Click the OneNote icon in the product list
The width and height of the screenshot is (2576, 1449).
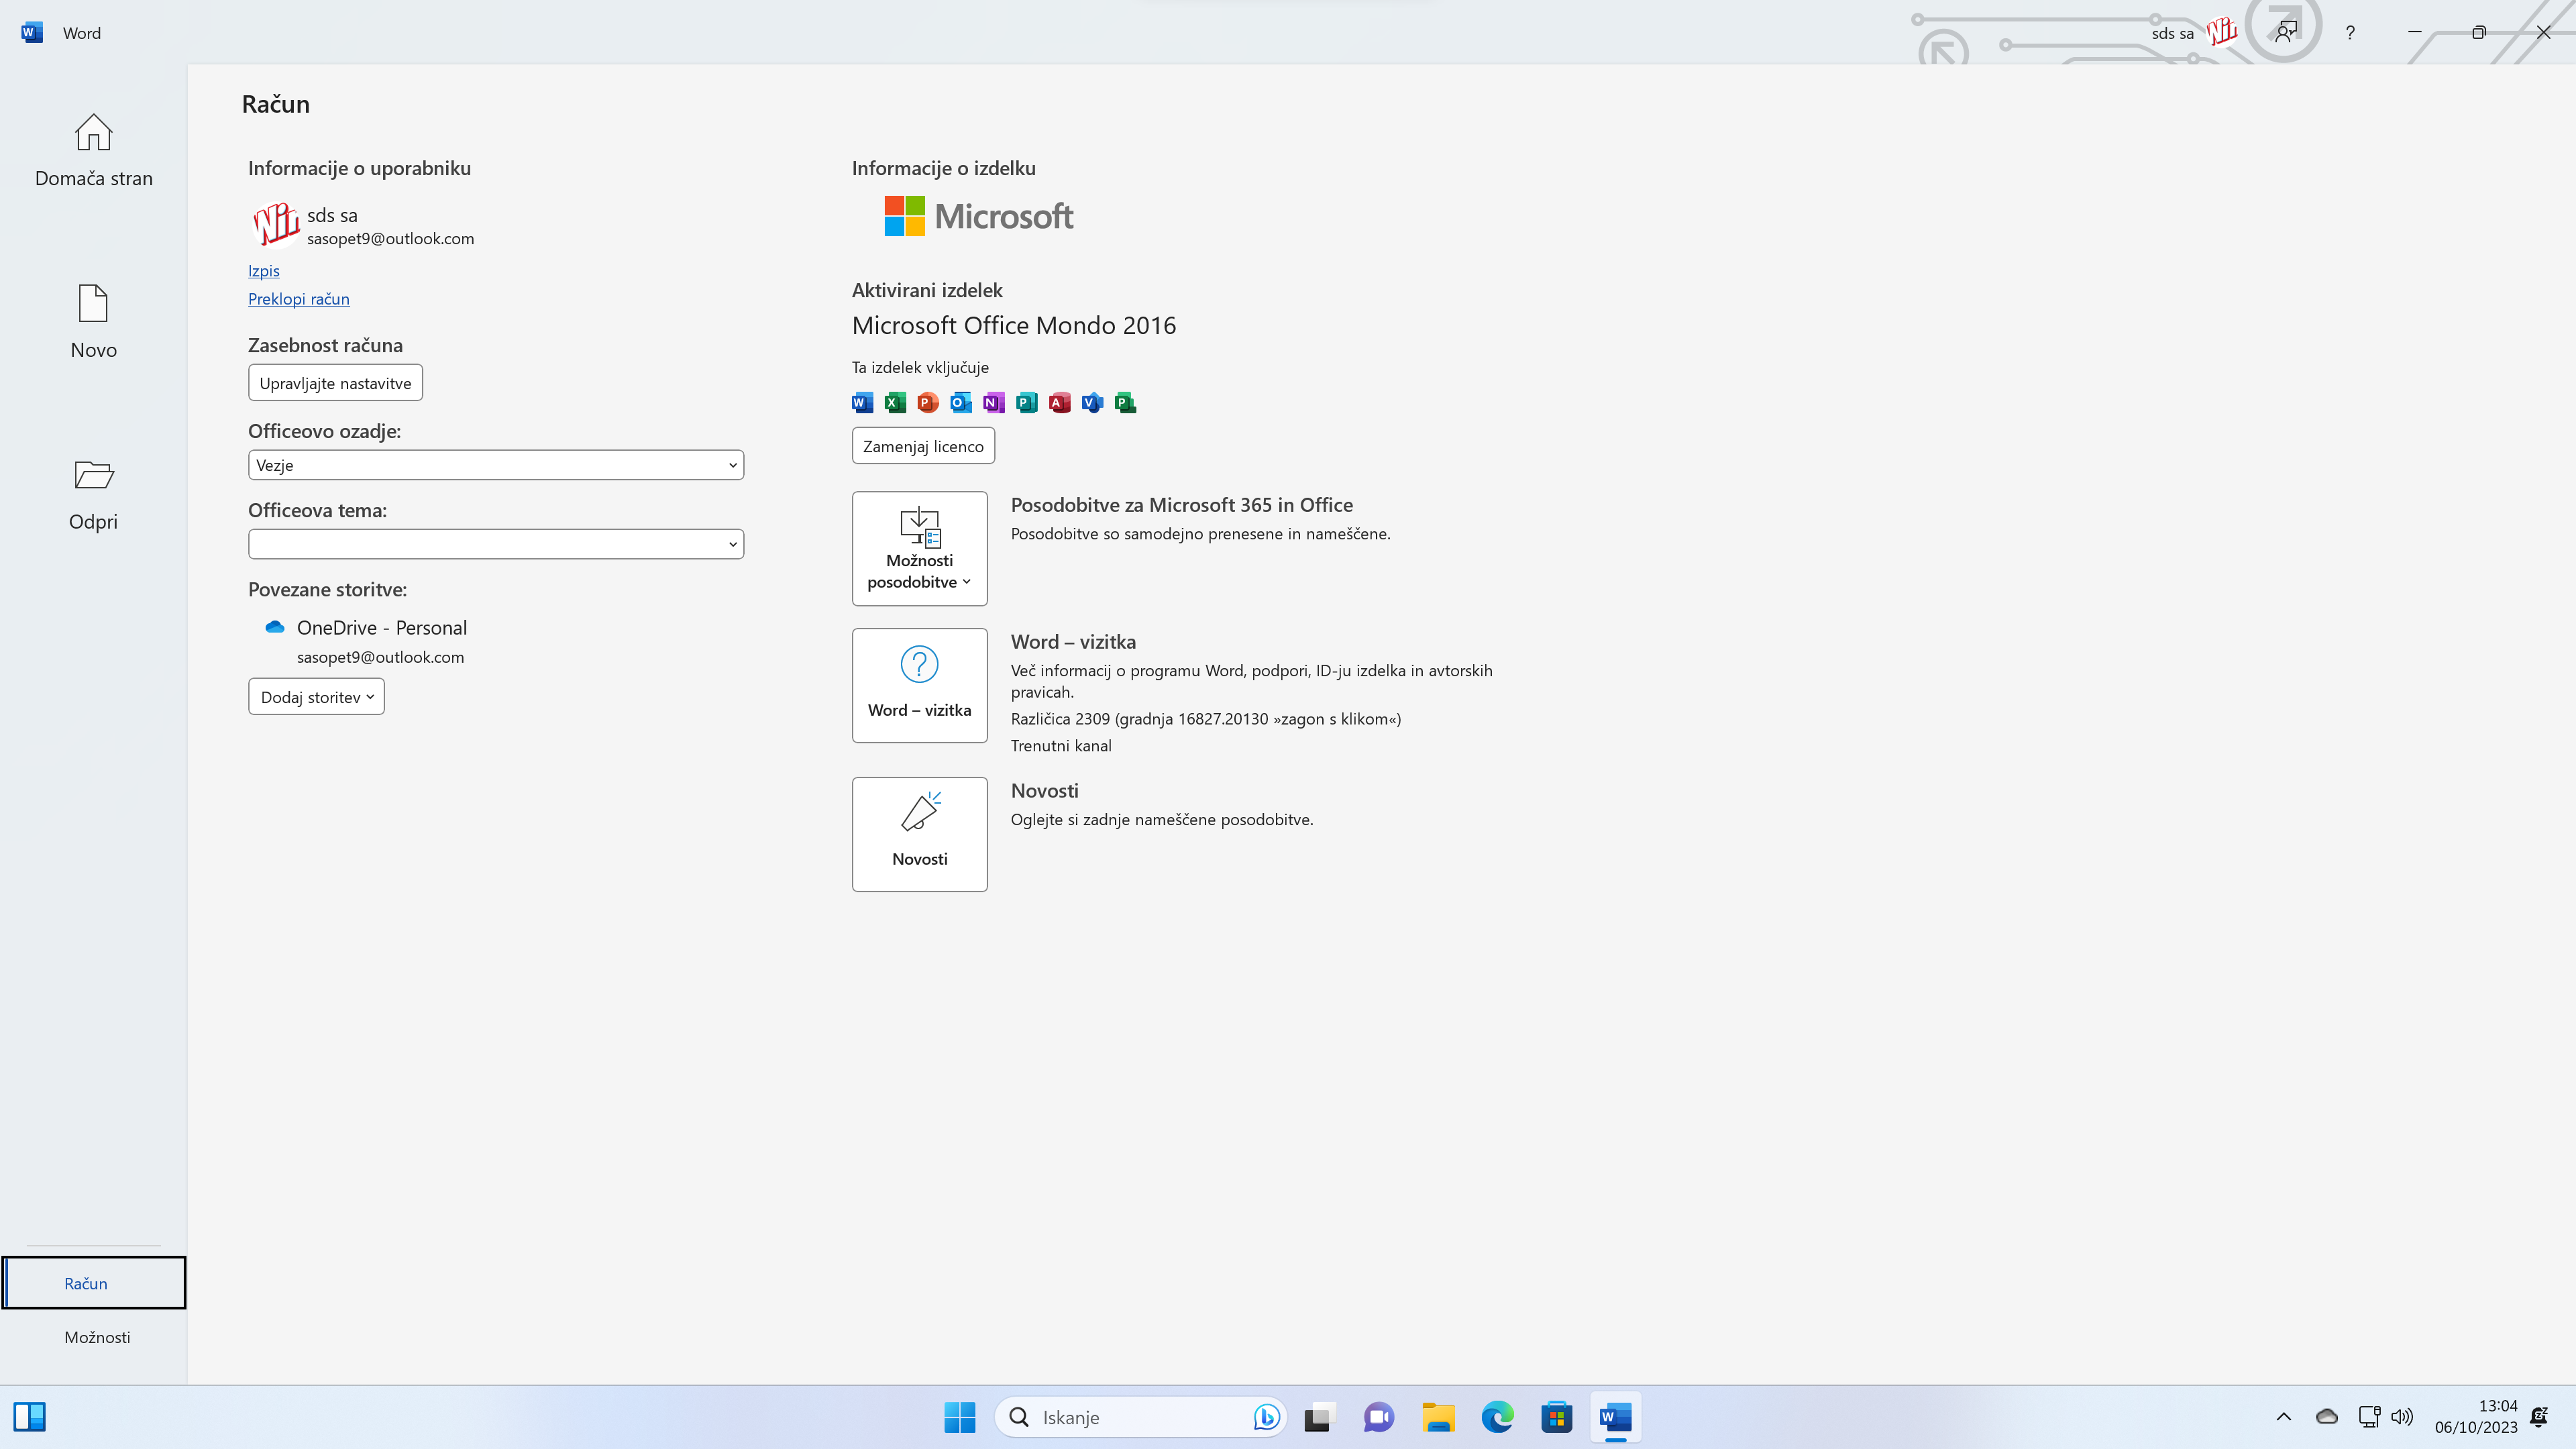coord(994,403)
